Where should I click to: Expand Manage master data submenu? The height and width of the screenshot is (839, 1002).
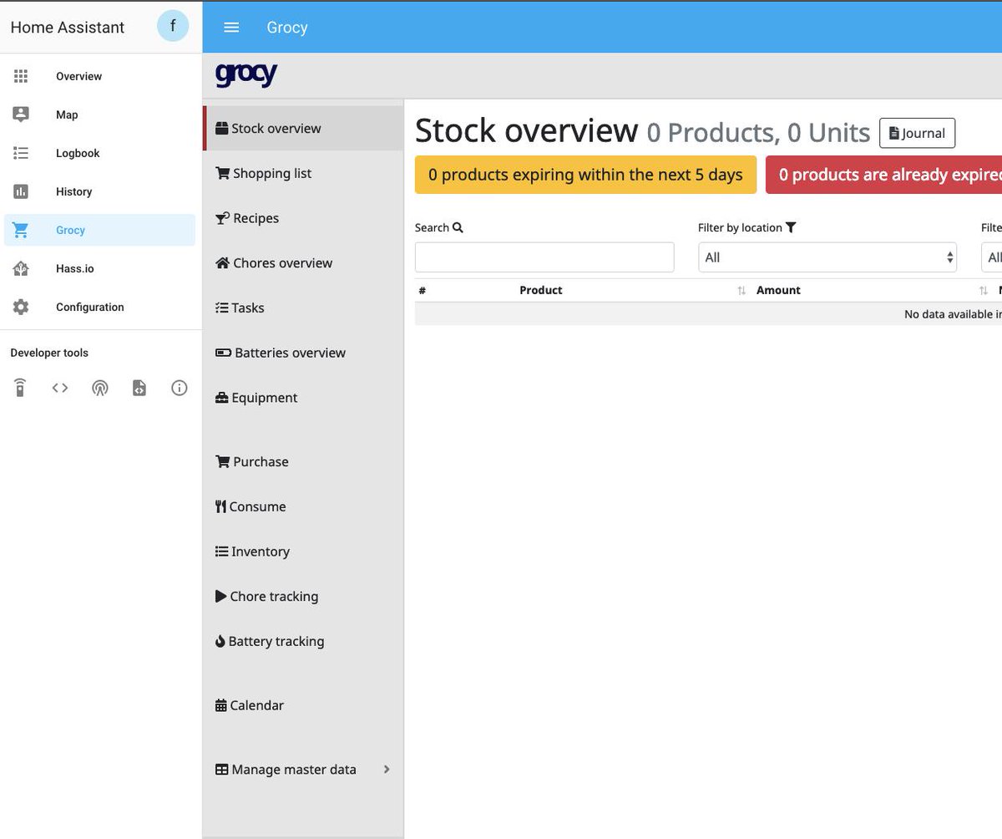point(303,770)
